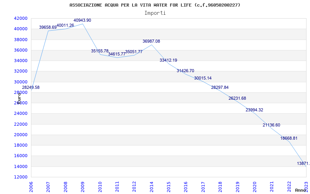Screen dimensions: 310x194
Task: Click y-axis value 22000
Action: [x=21, y=124]
